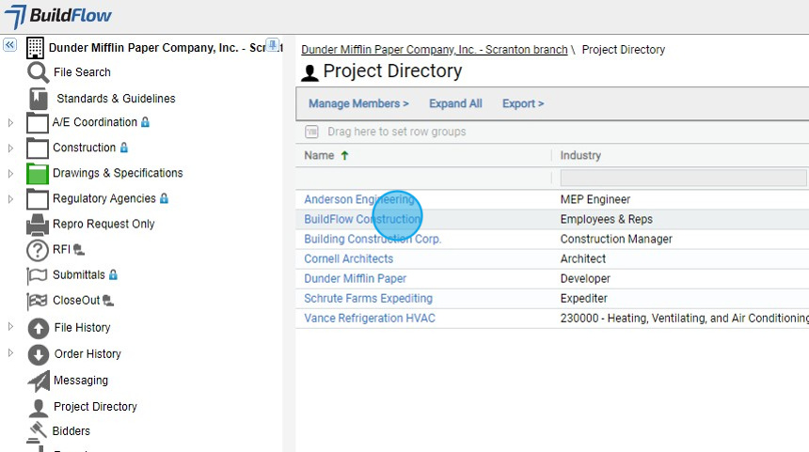
Task: Click the Regulatory Agencies folder icon
Action: pos(37,198)
